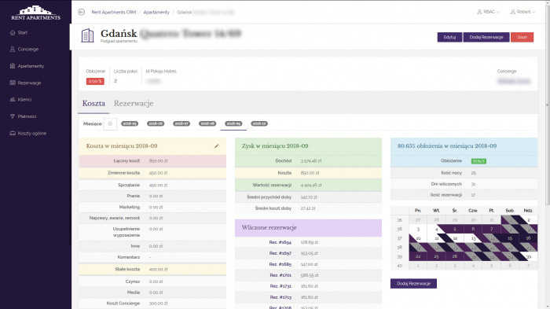The image size is (550, 309).
Task: Open reservation Rez. #1701
Action: [280, 275]
